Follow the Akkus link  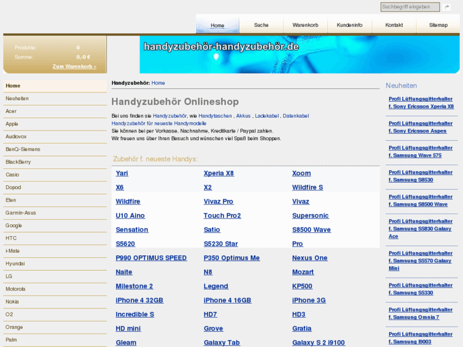(243, 116)
